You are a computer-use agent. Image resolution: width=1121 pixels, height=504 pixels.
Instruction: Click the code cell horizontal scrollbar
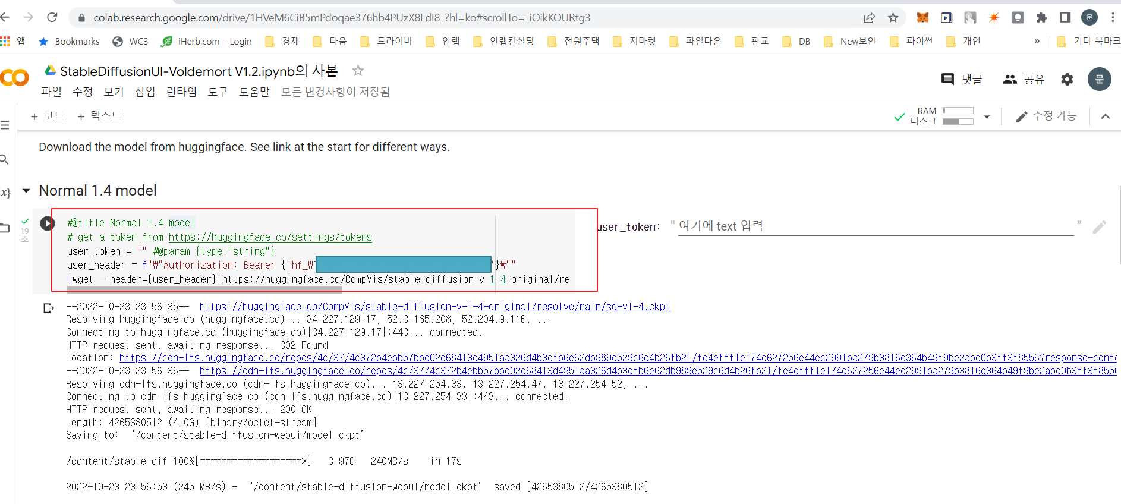click(204, 290)
